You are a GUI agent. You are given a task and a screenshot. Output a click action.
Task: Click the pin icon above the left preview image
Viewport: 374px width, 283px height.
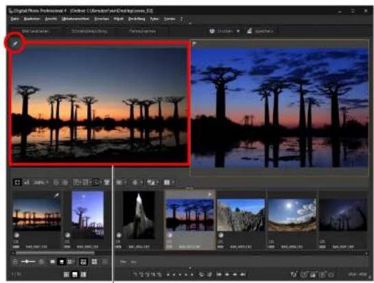click(x=15, y=44)
